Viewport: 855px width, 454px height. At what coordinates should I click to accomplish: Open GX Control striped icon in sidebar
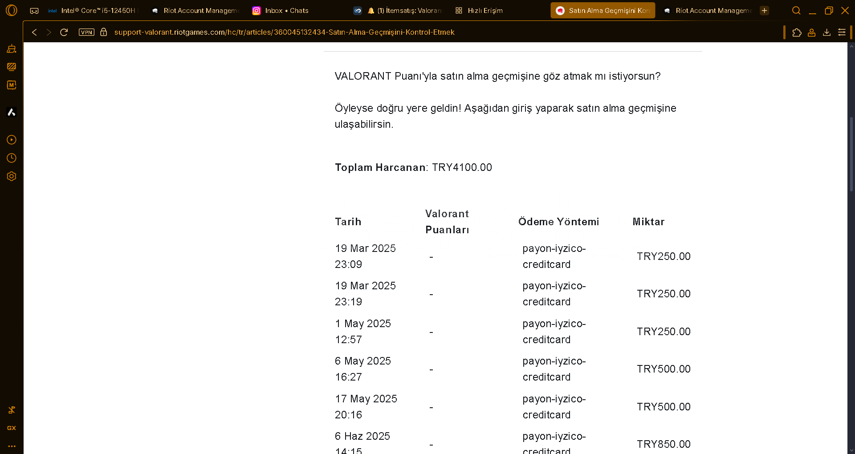point(12,67)
